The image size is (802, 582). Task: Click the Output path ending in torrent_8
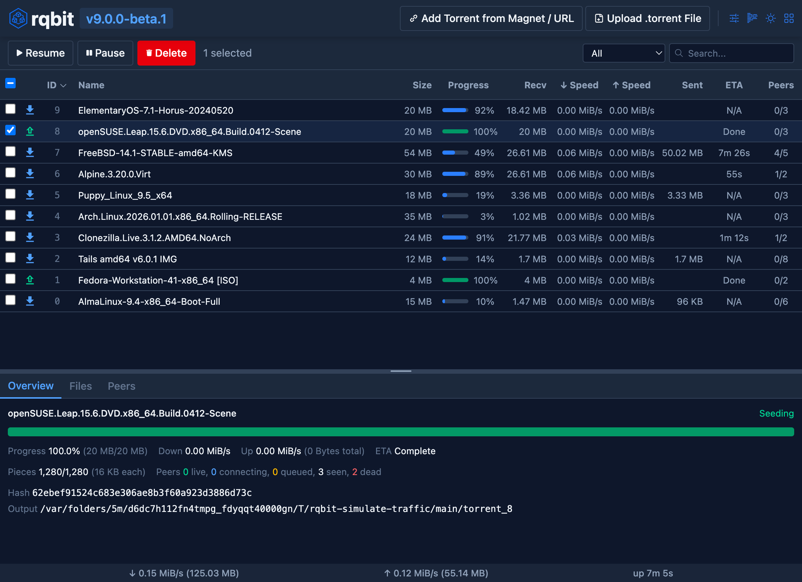(x=276, y=509)
